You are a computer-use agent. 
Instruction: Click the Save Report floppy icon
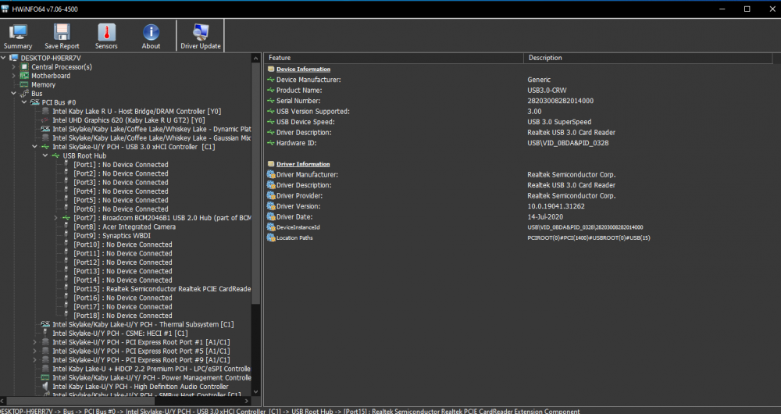[x=62, y=32]
